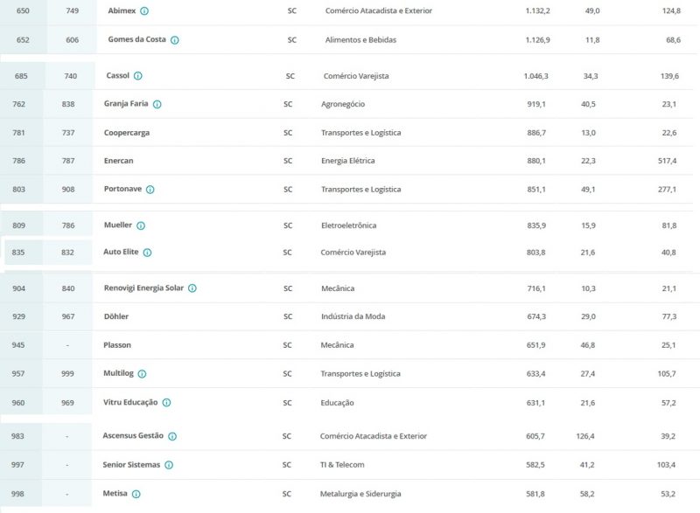The image size is (700, 513).
Task: Click the Indústria da Moda sector text
Action: coord(353,316)
